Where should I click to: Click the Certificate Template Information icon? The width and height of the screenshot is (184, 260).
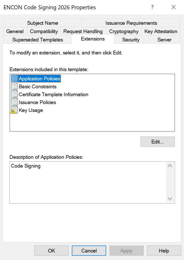(x=14, y=95)
